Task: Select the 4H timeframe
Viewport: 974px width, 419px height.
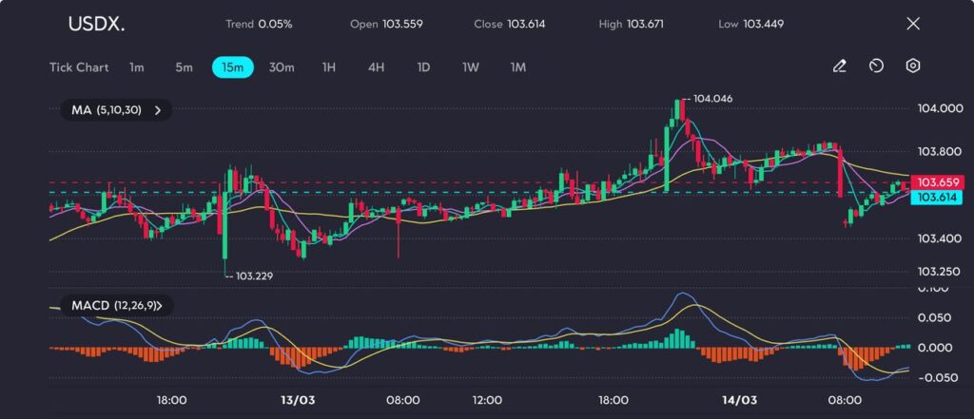Action: pyautogui.click(x=376, y=67)
